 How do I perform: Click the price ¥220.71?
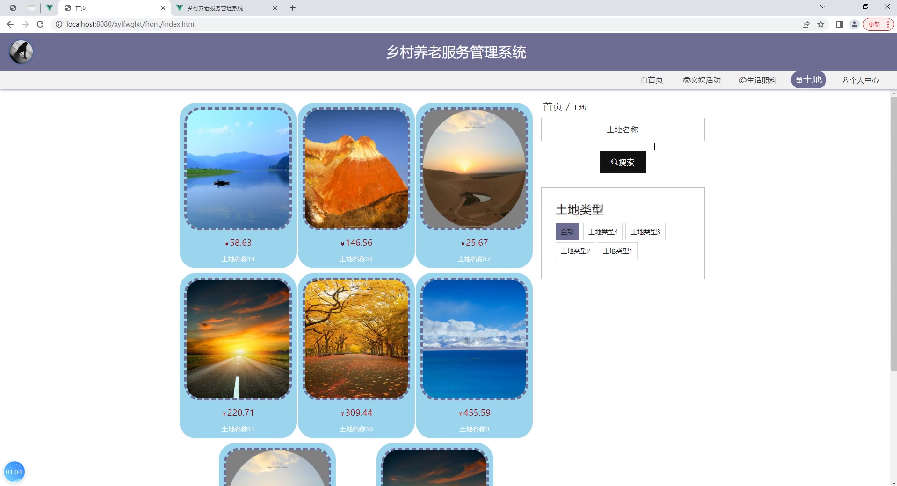(239, 413)
